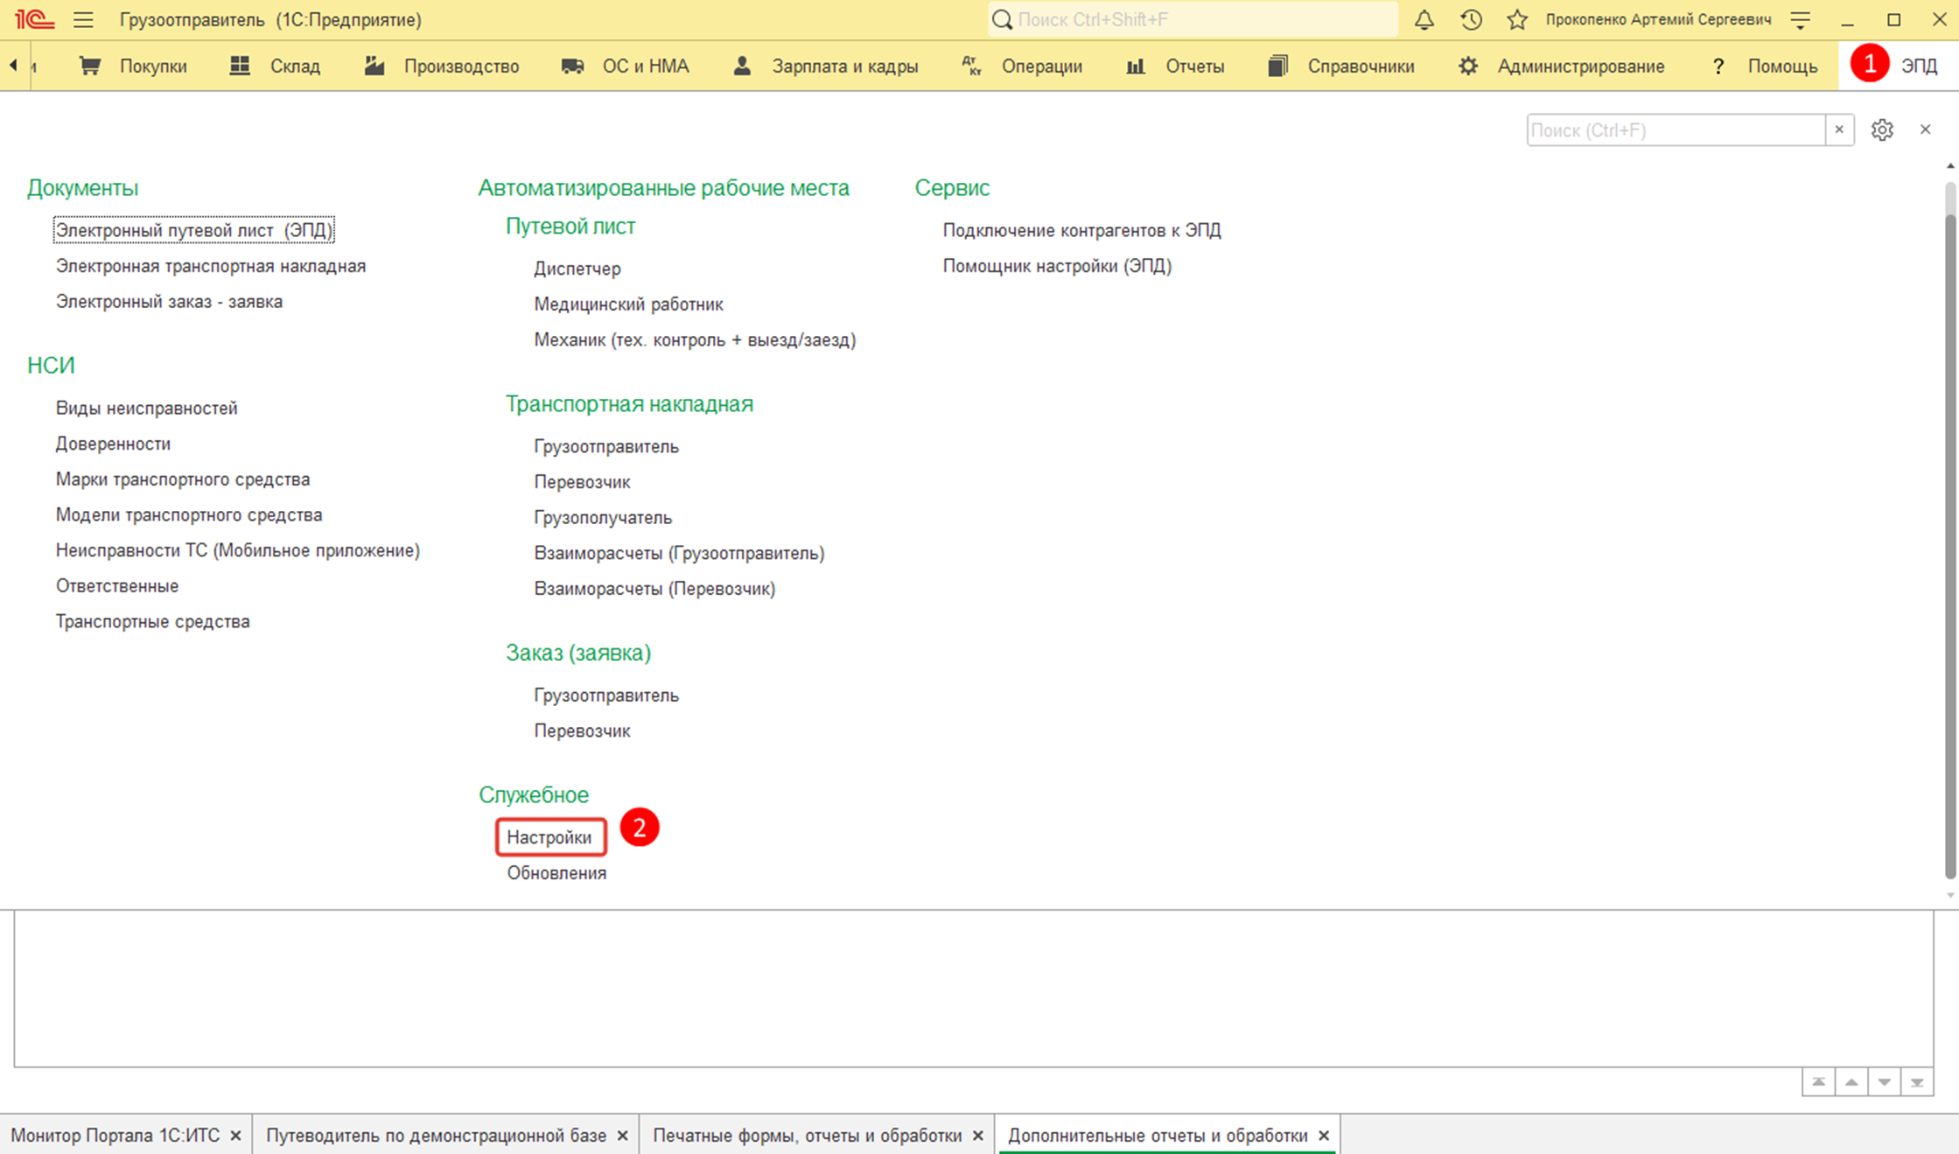Click the Дт/Кт icon of Операции
This screenshot has height=1154, width=1959.
coord(971,66)
